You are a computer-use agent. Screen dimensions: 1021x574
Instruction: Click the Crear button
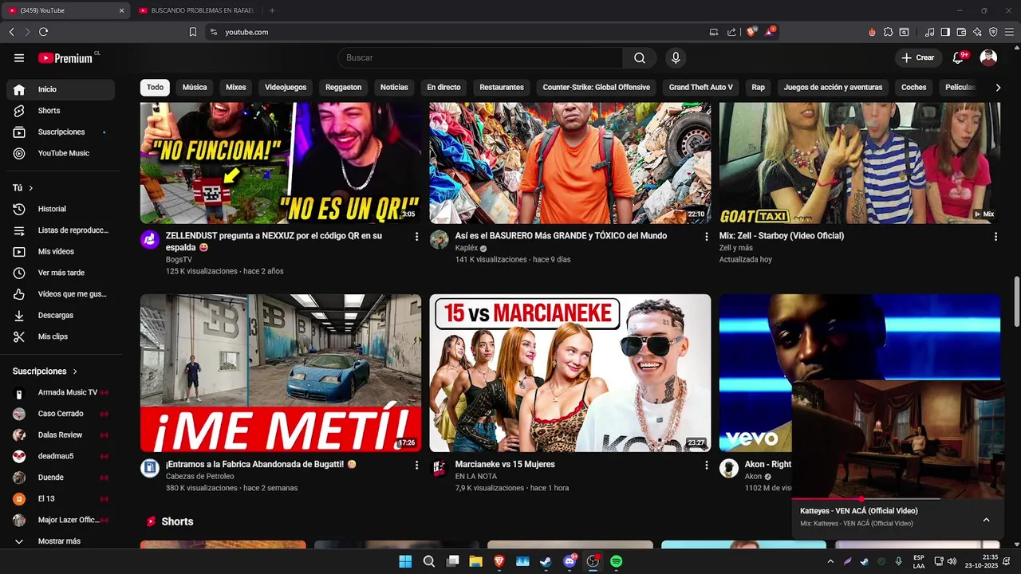click(x=917, y=57)
